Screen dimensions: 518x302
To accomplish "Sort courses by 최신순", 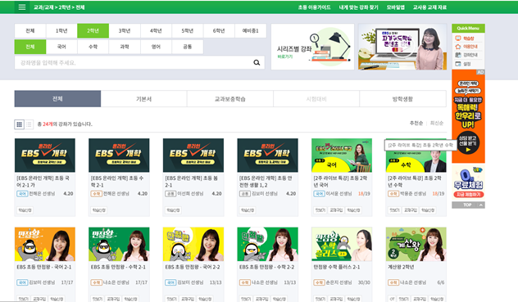I will (x=437, y=123).
